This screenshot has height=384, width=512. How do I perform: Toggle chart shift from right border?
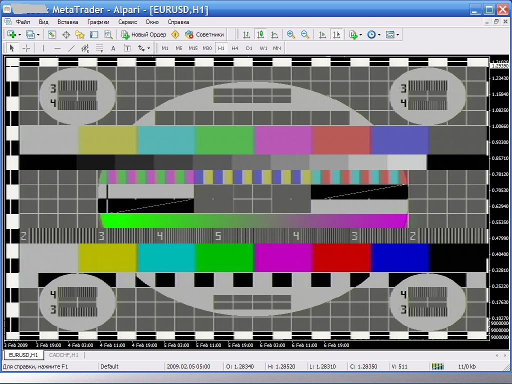(336, 34)
